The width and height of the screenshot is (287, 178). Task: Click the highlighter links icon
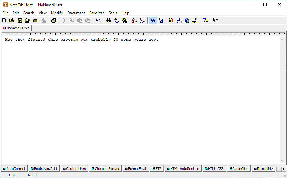click(195, 20)
